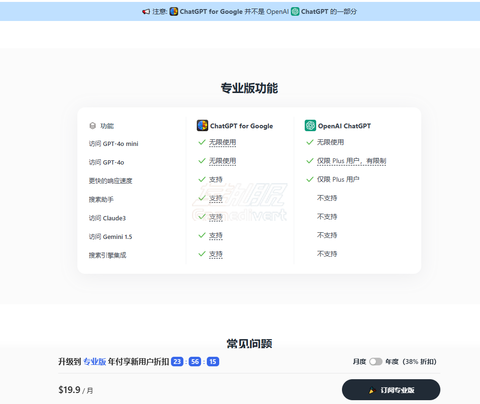Click 不支持 in the 搜索助手 row
The image size is (480, 404).
327,198
